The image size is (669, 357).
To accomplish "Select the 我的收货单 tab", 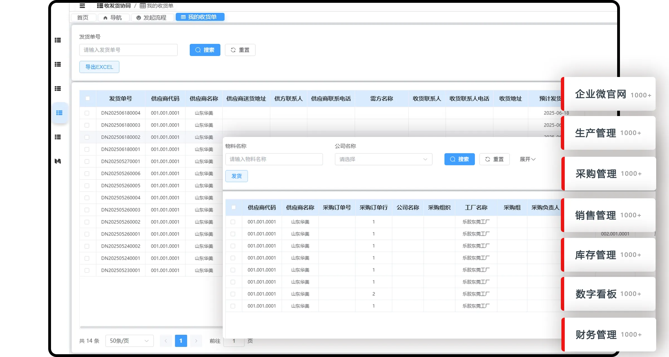I will [x=200, y=17].
